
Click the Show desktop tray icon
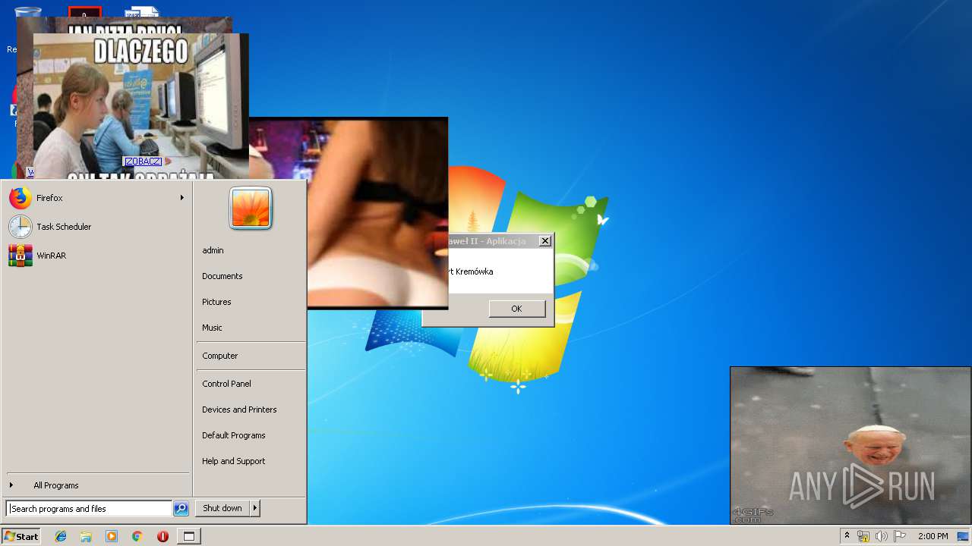[x=964, y=536]
